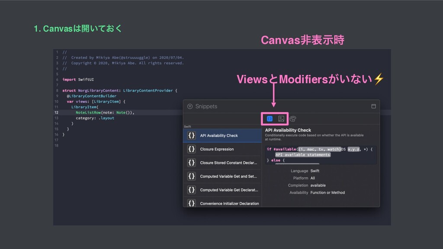Click the Language value Swift
This screenshot has height=249, width=443.
pos(315,171)
